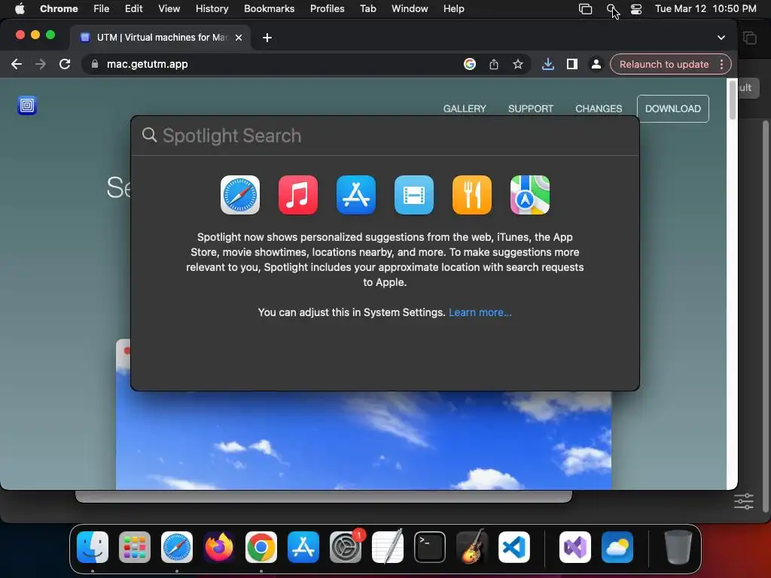Open the SUPPORT page link
This screenshot has width=771, height=578.
tap(531, 108)
